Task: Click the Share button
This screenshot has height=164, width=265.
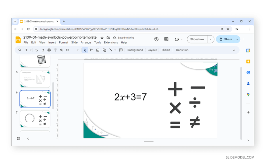Action: pos(225,39)
